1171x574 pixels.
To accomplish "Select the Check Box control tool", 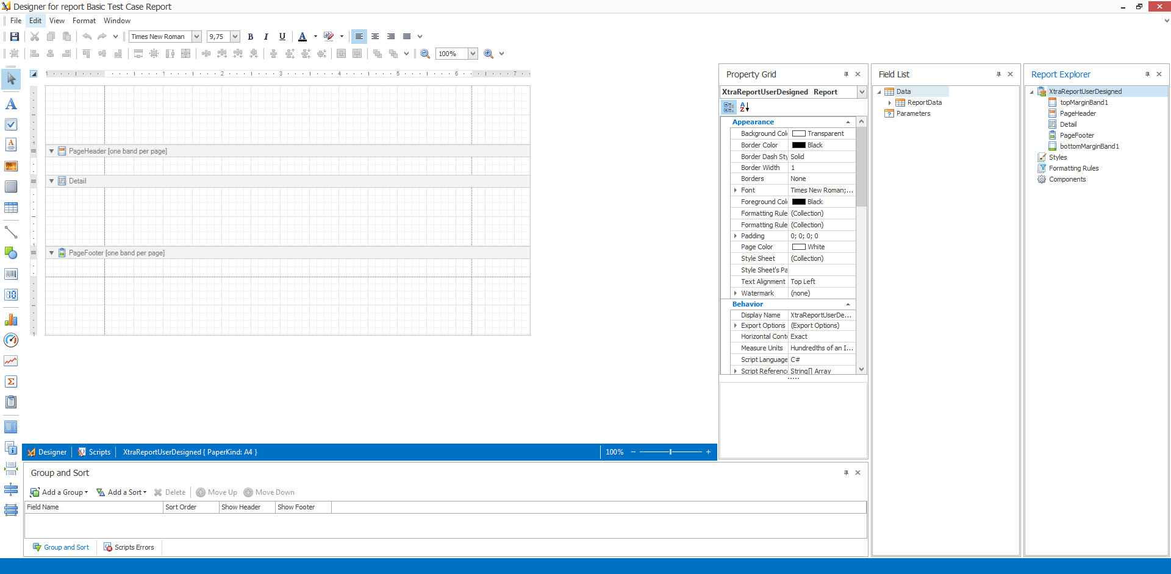I will click(x=11, y=124).
